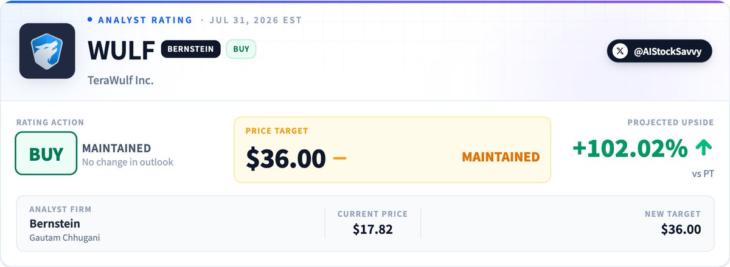The height and width of the screenshot is (267, 730).
Task: Click the orange MAINTAINED price target status
Action: point(501,157)
